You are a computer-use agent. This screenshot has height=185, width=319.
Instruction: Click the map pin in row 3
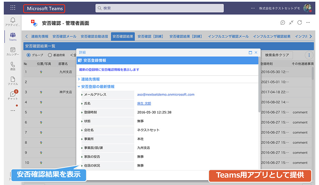(x=41, y=92)
